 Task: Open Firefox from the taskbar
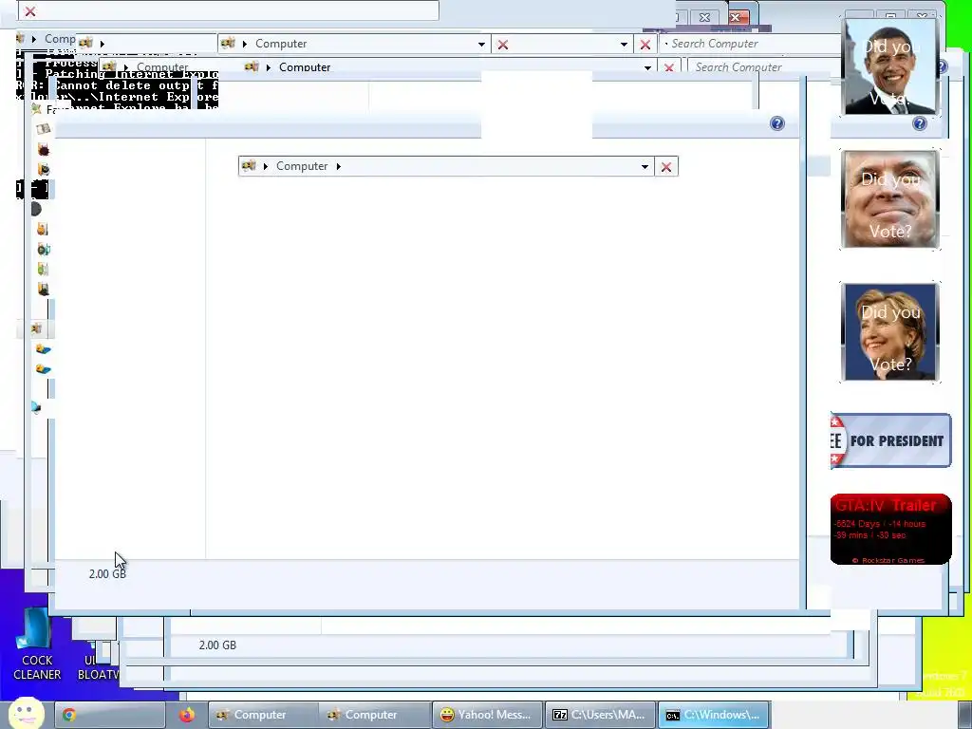187,715
